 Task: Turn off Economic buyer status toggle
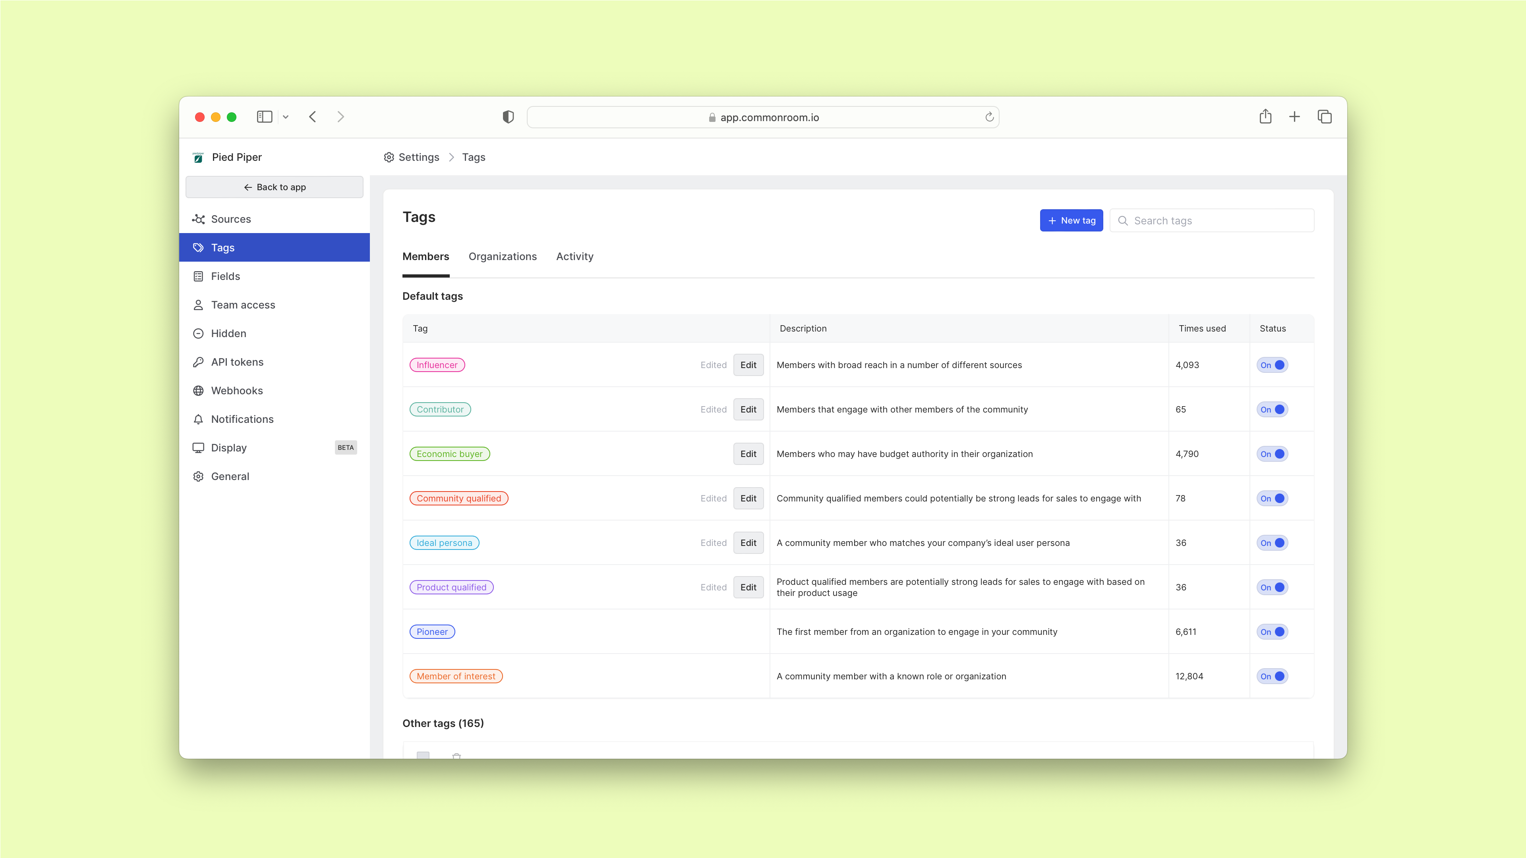click(x=1272, y=454)
